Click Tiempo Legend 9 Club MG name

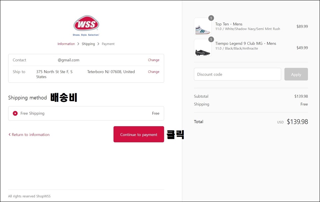point(246,43)
